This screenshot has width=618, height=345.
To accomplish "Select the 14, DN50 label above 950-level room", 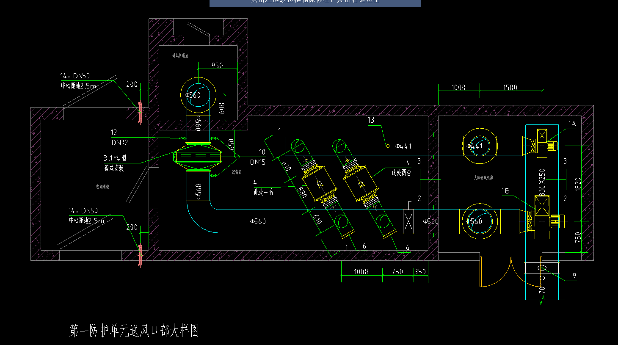I will 75,76.
